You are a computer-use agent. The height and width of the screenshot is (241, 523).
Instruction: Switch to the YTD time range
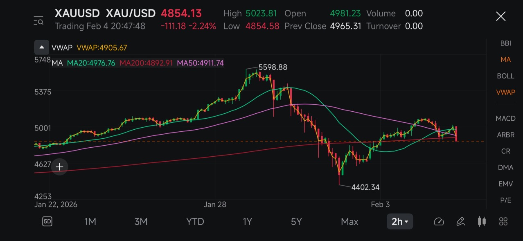click(195, 222)
